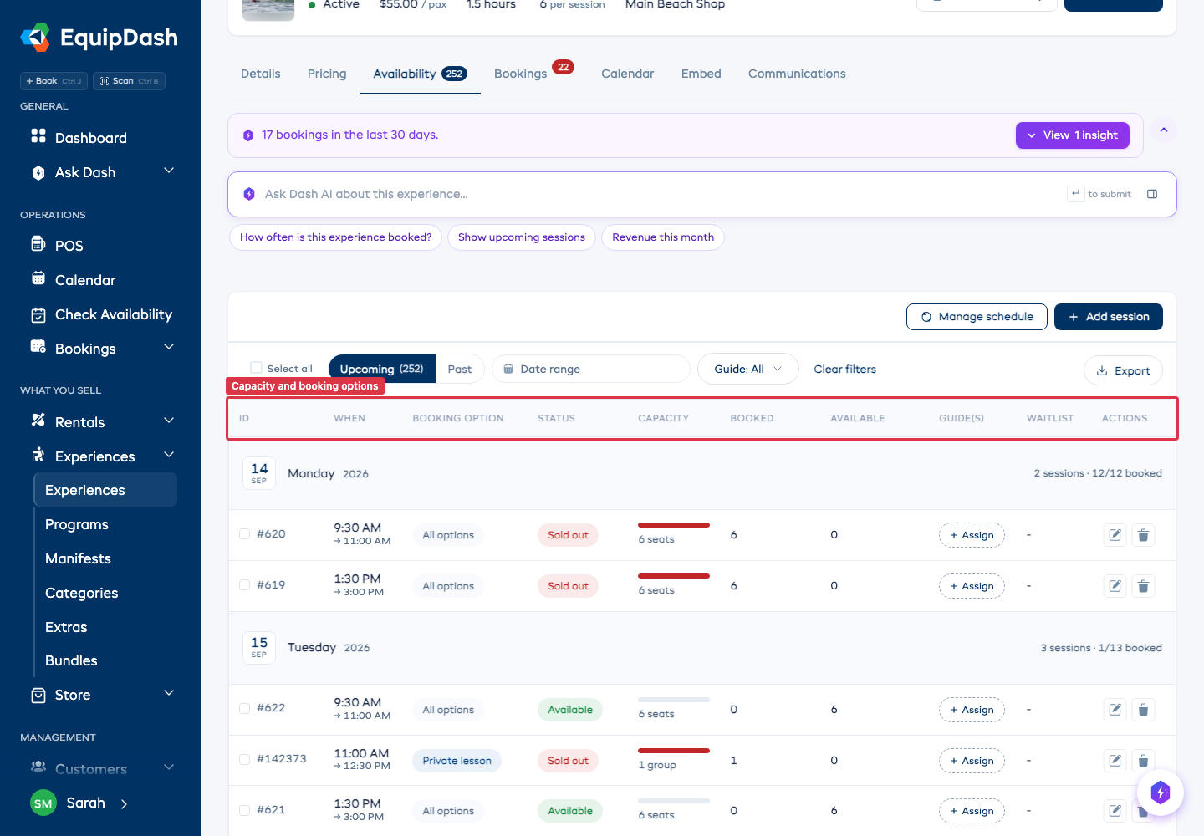
Task: Edit session #142373
Action: tap(1115, 761)
